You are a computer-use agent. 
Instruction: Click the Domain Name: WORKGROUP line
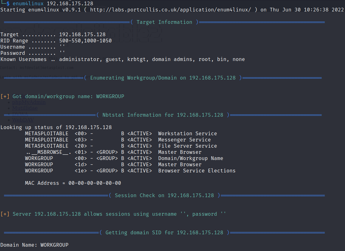click(x=35, y=245)
